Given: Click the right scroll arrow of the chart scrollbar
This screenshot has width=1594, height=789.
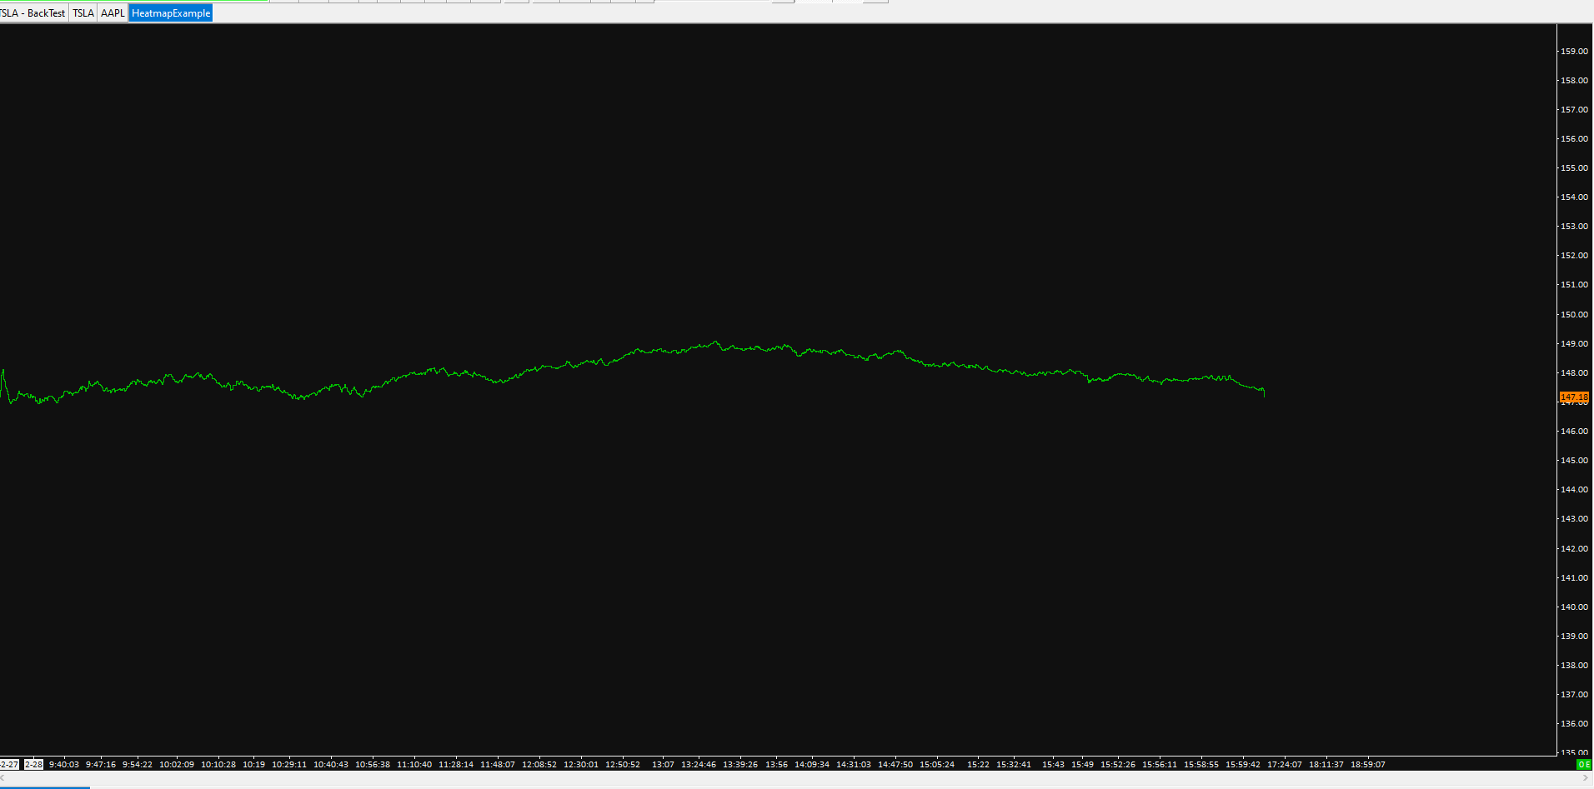Looking at the screenshot, I should 1586,778.
